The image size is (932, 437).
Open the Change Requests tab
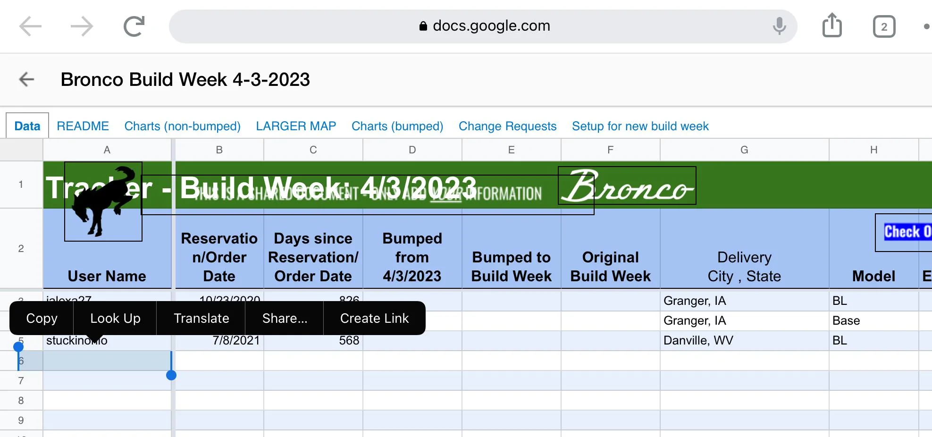point(507,126)
